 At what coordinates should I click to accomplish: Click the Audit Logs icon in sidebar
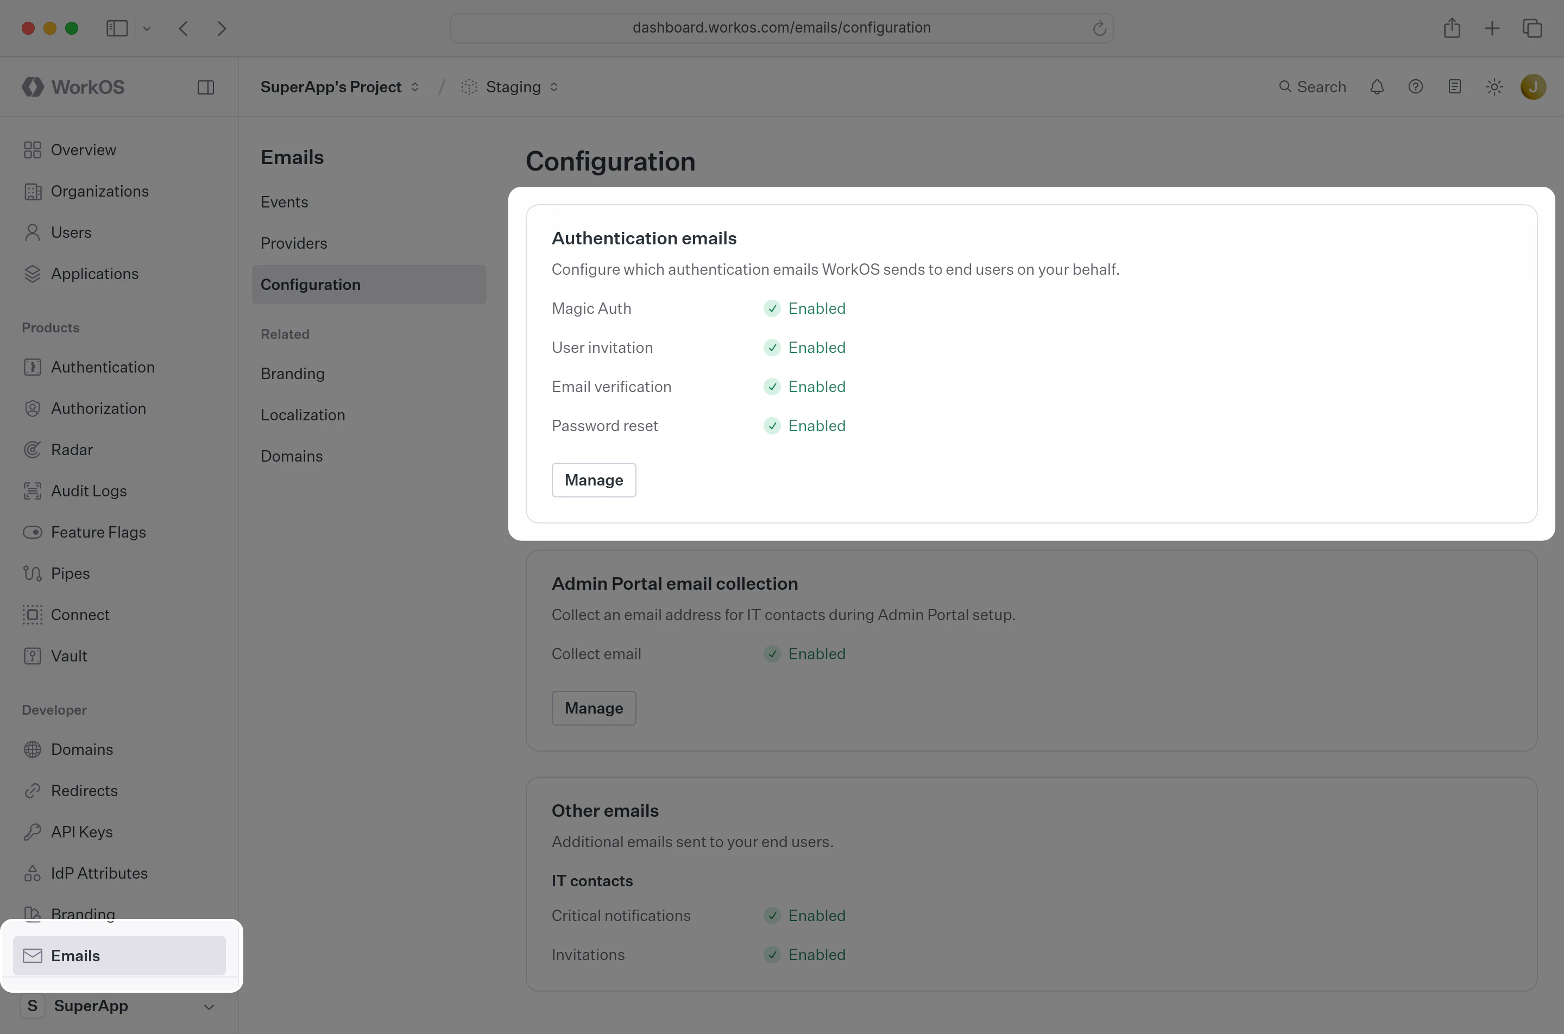tap(32, 490)
